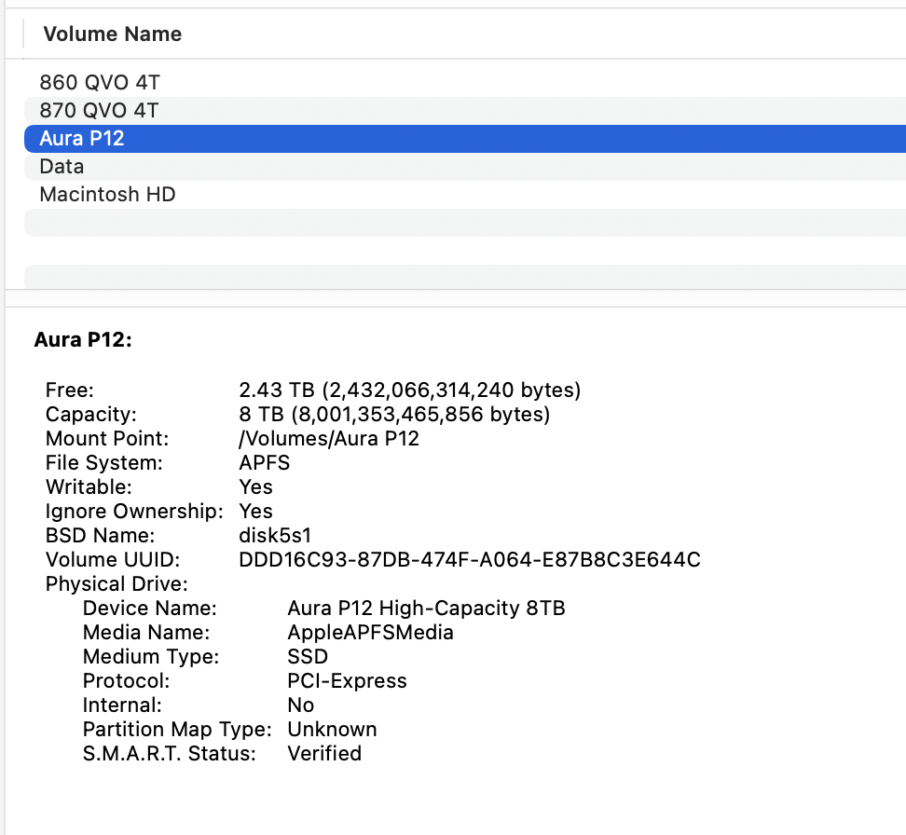Click device name Aura P12 High-Capacity 8TB
Screen dimensions: 906x835
point(426,608)
